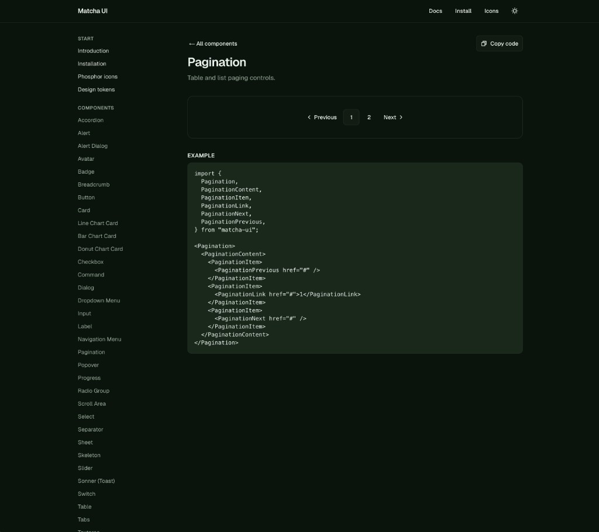The height and width of the screenshot is (532, 599).
Task: Click Previous in the pagination example
Action: (x=325, y=117)
